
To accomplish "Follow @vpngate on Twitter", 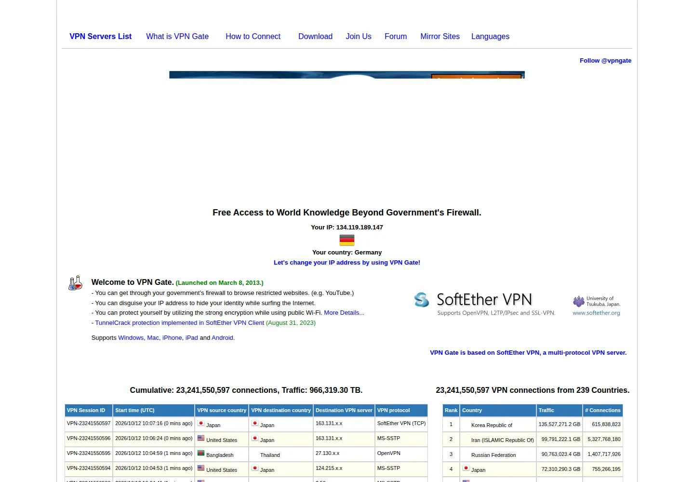I will click(605, 60).
